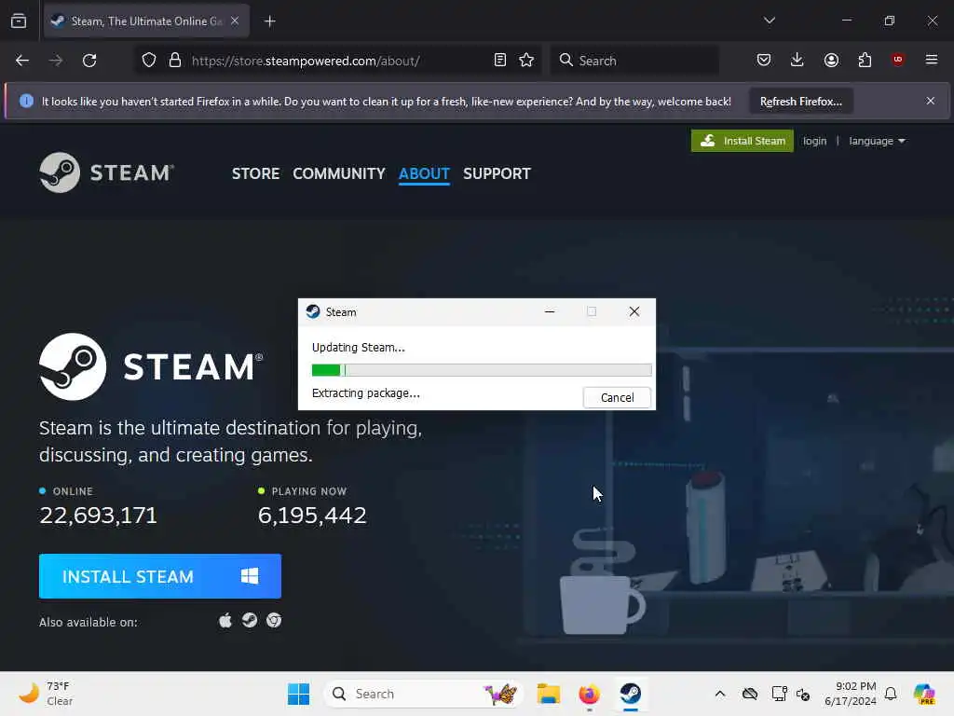Show site security info via padlock
954x716 pixels.
[x=175, y=61]
